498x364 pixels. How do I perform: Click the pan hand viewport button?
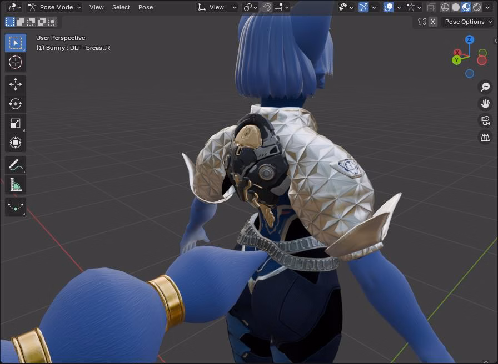click(x=485, y=103)
